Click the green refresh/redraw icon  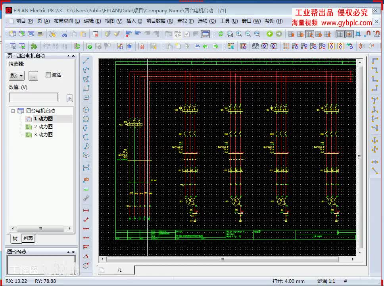pyautogui.click(x=221, y=34)
